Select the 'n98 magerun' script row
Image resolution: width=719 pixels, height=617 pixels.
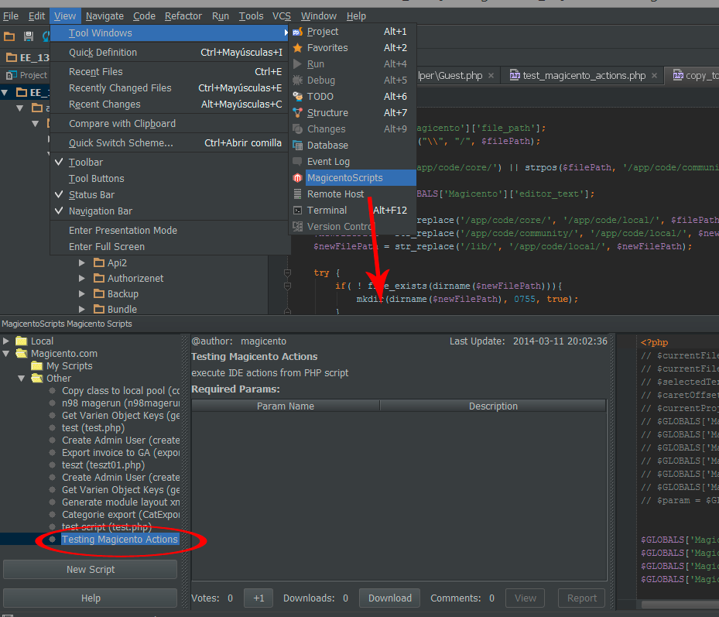pyautogui.click(x=121, y=403)
